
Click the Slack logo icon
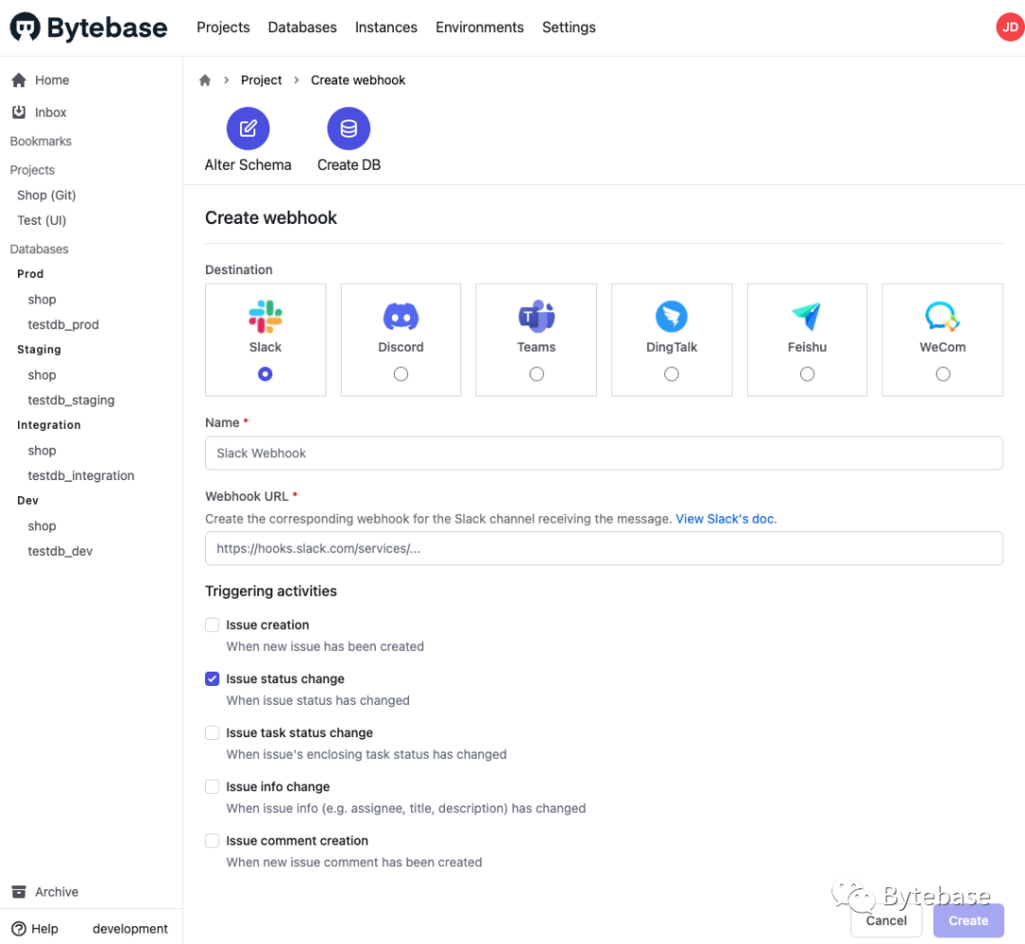tap(266, 317)
